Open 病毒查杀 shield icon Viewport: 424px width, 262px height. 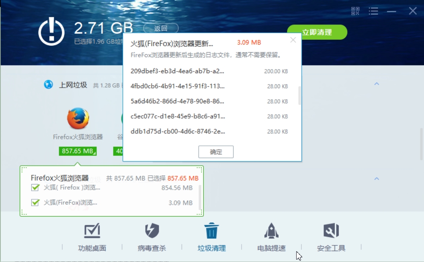click(152, 231)
